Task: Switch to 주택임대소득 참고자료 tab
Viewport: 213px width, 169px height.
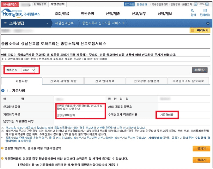Action: coord(188,81)
